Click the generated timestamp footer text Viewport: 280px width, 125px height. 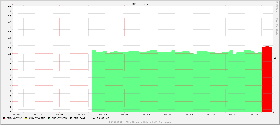[x=140, y=122]
